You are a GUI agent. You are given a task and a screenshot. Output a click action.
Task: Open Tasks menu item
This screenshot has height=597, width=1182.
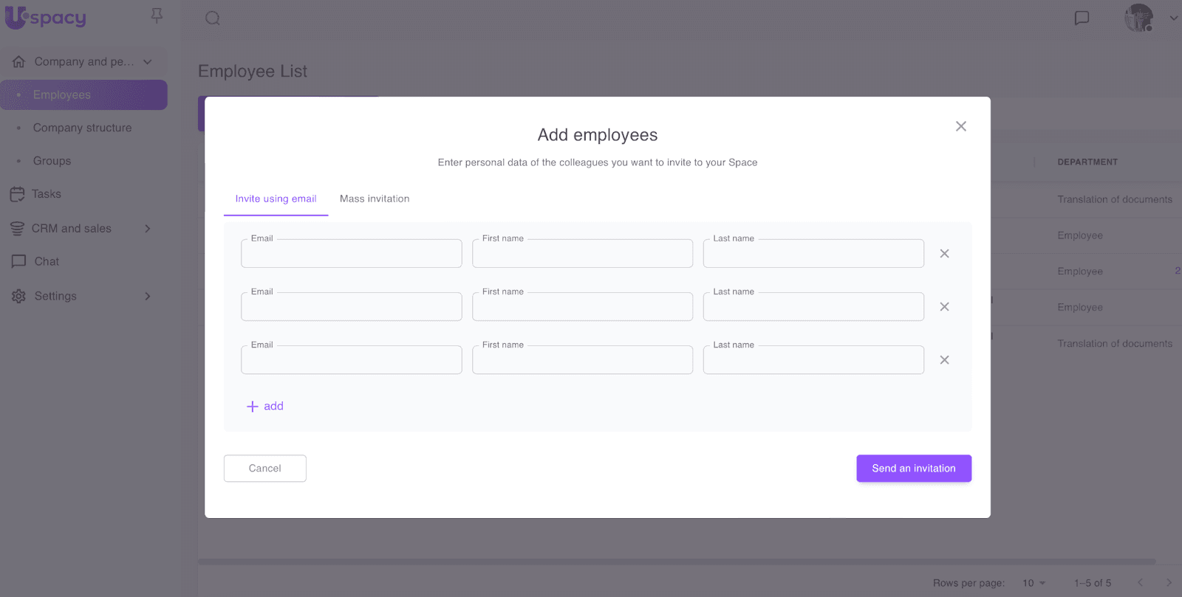[47, 194]
